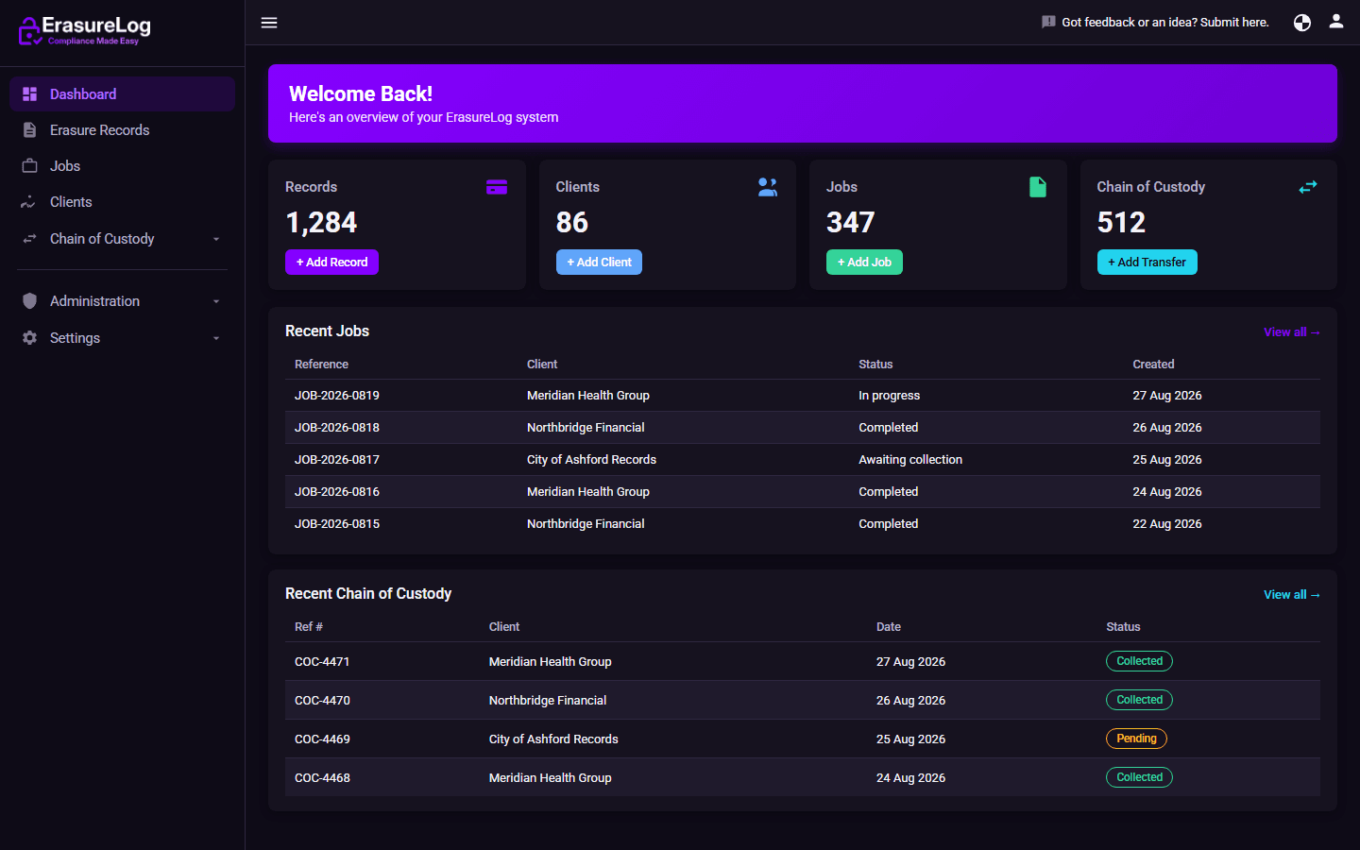Expand the Chain of Custody sidebar arrow
This screenshot has width=1360, height=850.
tap(216, 239)
